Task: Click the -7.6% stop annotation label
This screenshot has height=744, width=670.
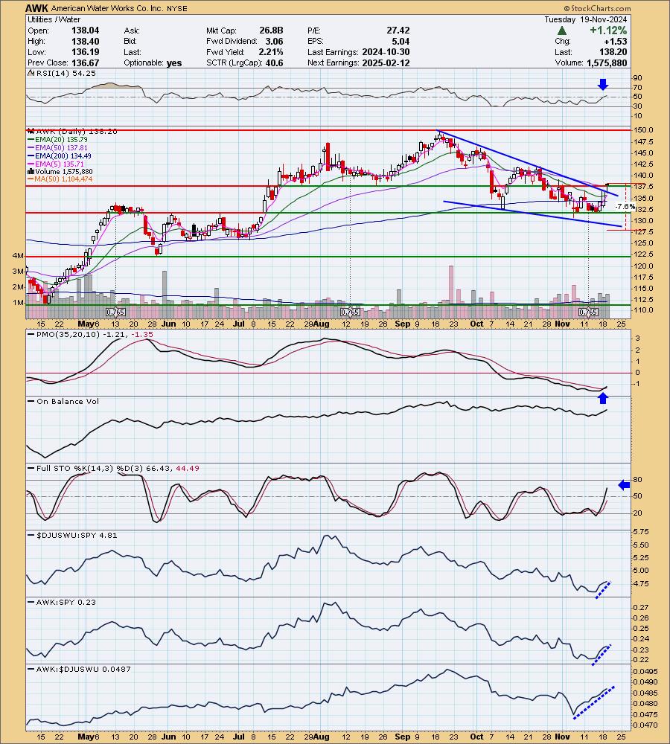Action: tap(625, 207)
